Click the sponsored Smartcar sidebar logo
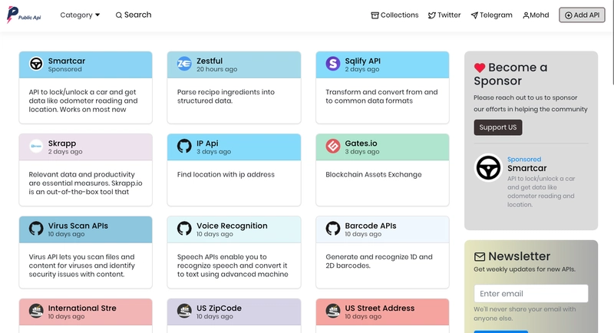The width and height of the screenshot is (614, 333). click(488, 167)
